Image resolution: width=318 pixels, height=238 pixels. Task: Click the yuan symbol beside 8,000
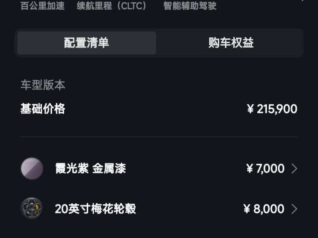247,209
